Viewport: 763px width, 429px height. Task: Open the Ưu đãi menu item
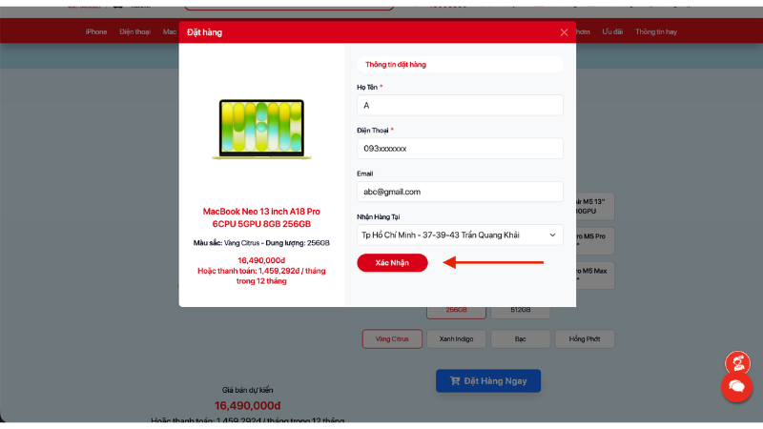coord(612,31)
